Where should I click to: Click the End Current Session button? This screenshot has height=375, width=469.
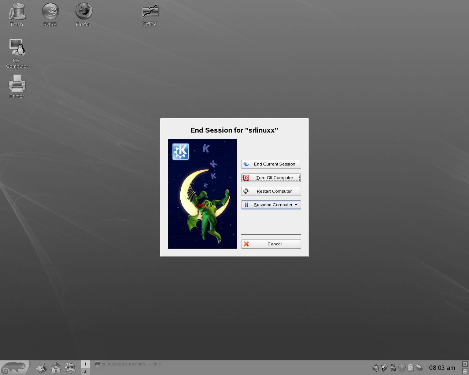pyautogui.click(x=271, y=164)
